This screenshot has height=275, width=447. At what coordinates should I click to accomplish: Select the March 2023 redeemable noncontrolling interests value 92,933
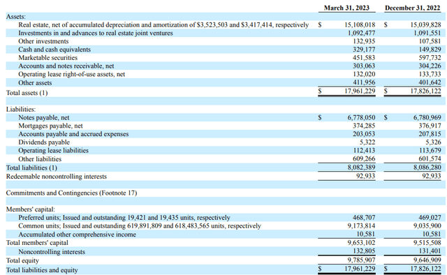point(366,177)
